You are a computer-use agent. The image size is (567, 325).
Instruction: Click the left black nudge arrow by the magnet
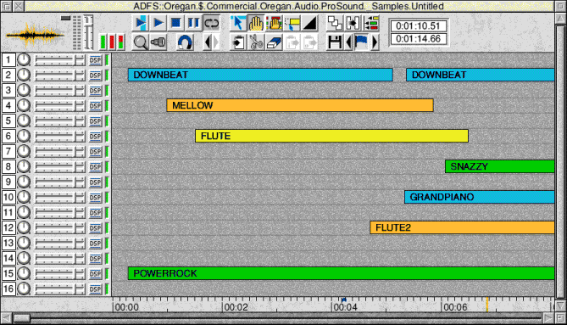pyautogui.click(x=207, y=42)
